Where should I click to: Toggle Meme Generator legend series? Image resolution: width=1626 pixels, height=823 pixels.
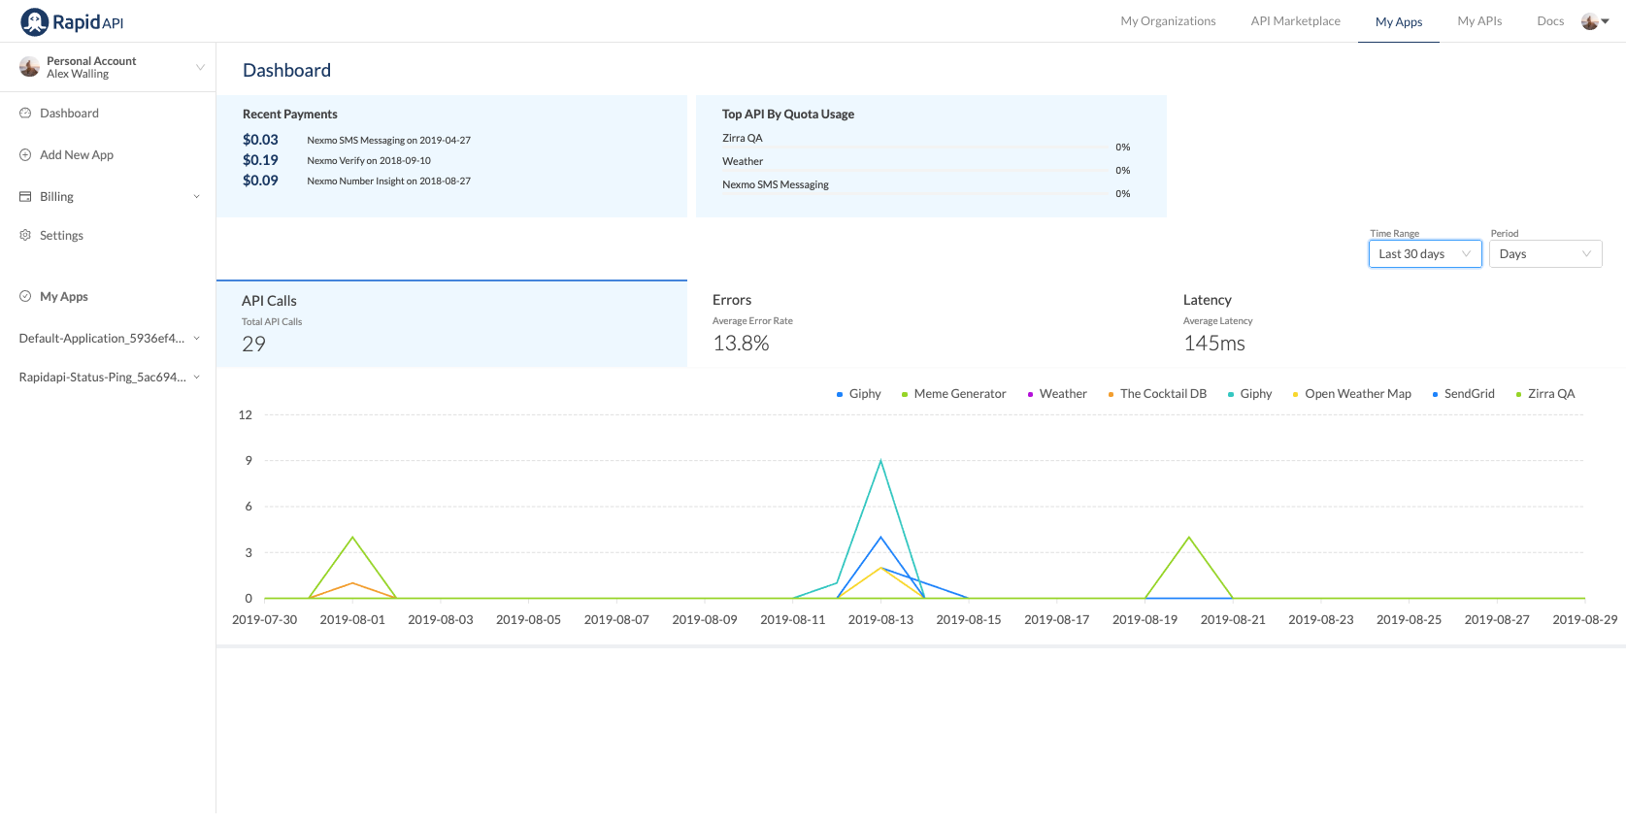[954, 394]
